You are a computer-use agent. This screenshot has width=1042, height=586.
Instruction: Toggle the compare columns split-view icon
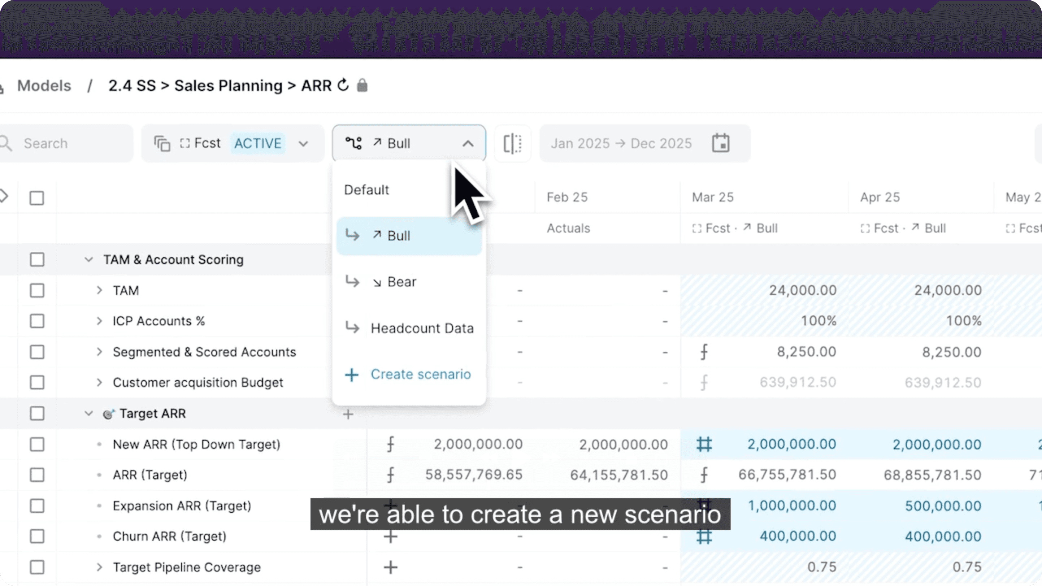click(512, 144)
